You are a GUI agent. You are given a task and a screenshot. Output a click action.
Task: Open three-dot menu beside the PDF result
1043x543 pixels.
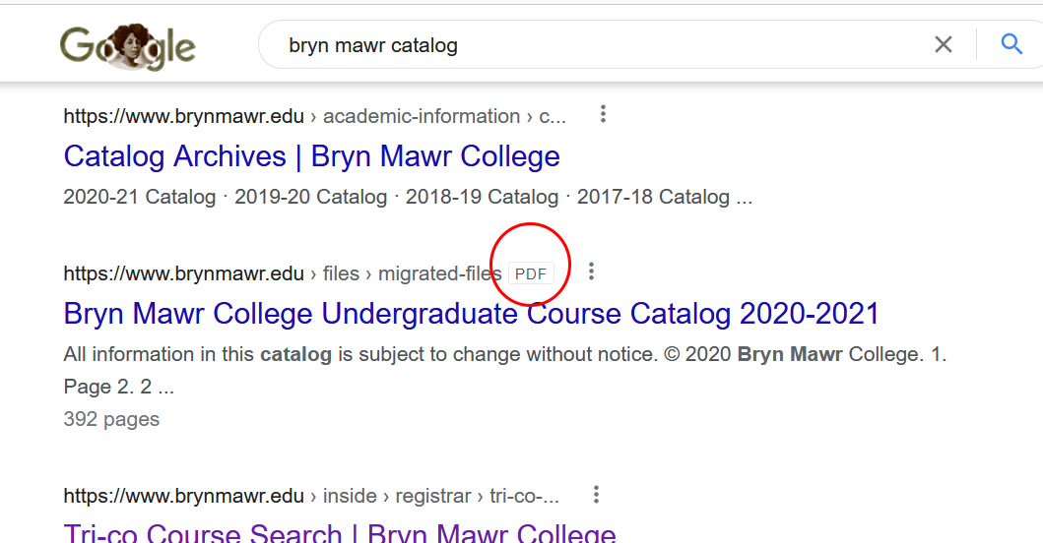click(x=591, y=271)
